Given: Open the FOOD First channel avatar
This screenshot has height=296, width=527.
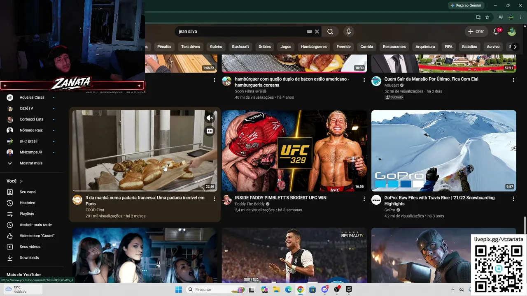Looking at the screenshot, I should pos(77,200).
